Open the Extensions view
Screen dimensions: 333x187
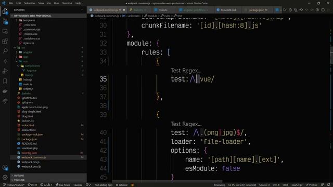tap(5, 41)
